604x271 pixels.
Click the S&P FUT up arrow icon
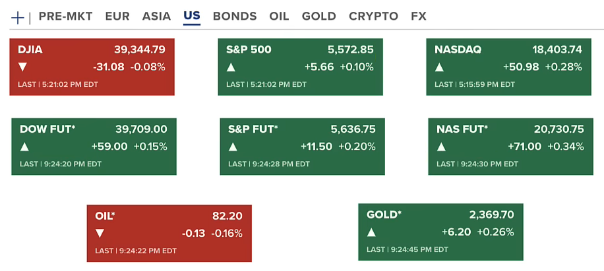coord(233,147)
